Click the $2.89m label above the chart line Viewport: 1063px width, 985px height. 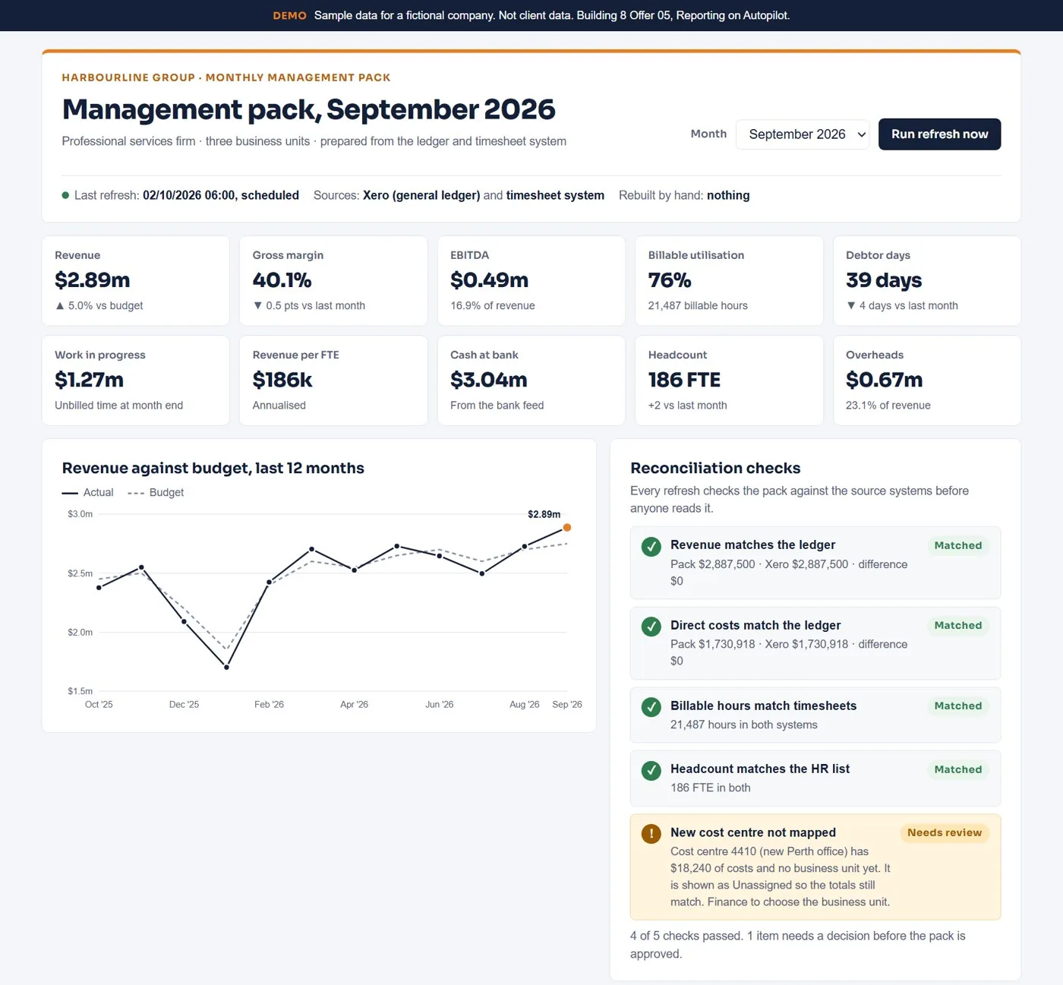pyautogui.click(x=544, y=514)
